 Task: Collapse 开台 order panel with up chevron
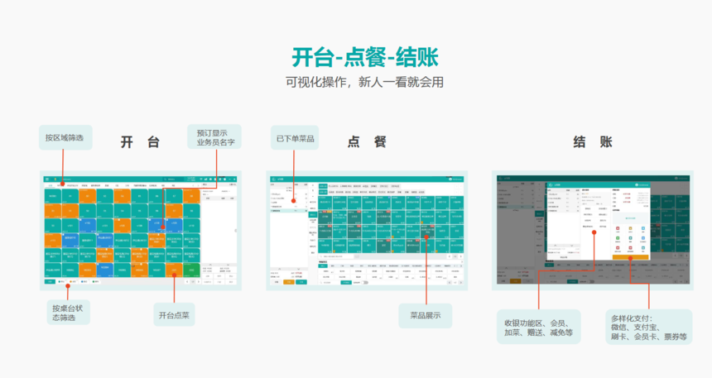pyautogui.click(x=210, y=265)
